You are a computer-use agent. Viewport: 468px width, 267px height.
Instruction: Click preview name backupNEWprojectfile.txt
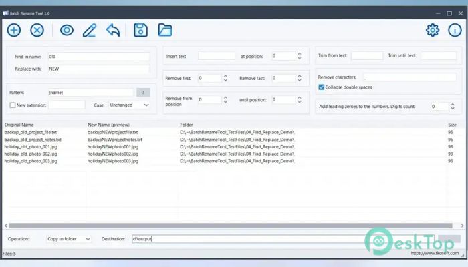[x=112, y=132]
